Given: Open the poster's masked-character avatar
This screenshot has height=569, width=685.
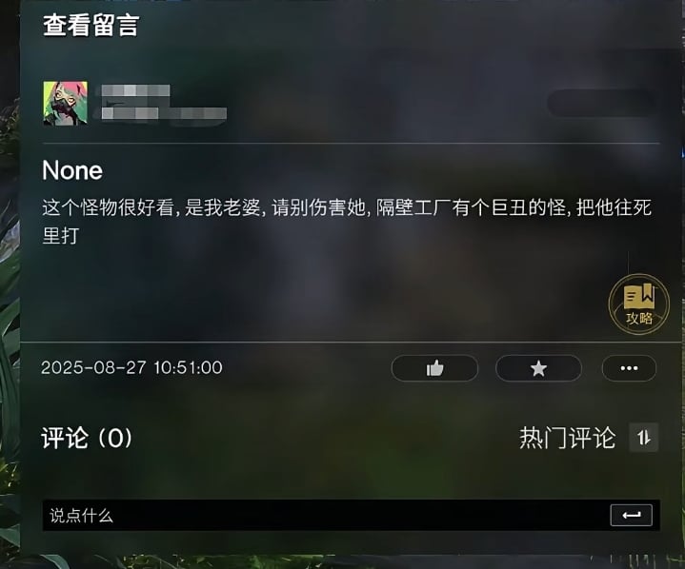Looking at the screenshot, I should coord(65,103).
